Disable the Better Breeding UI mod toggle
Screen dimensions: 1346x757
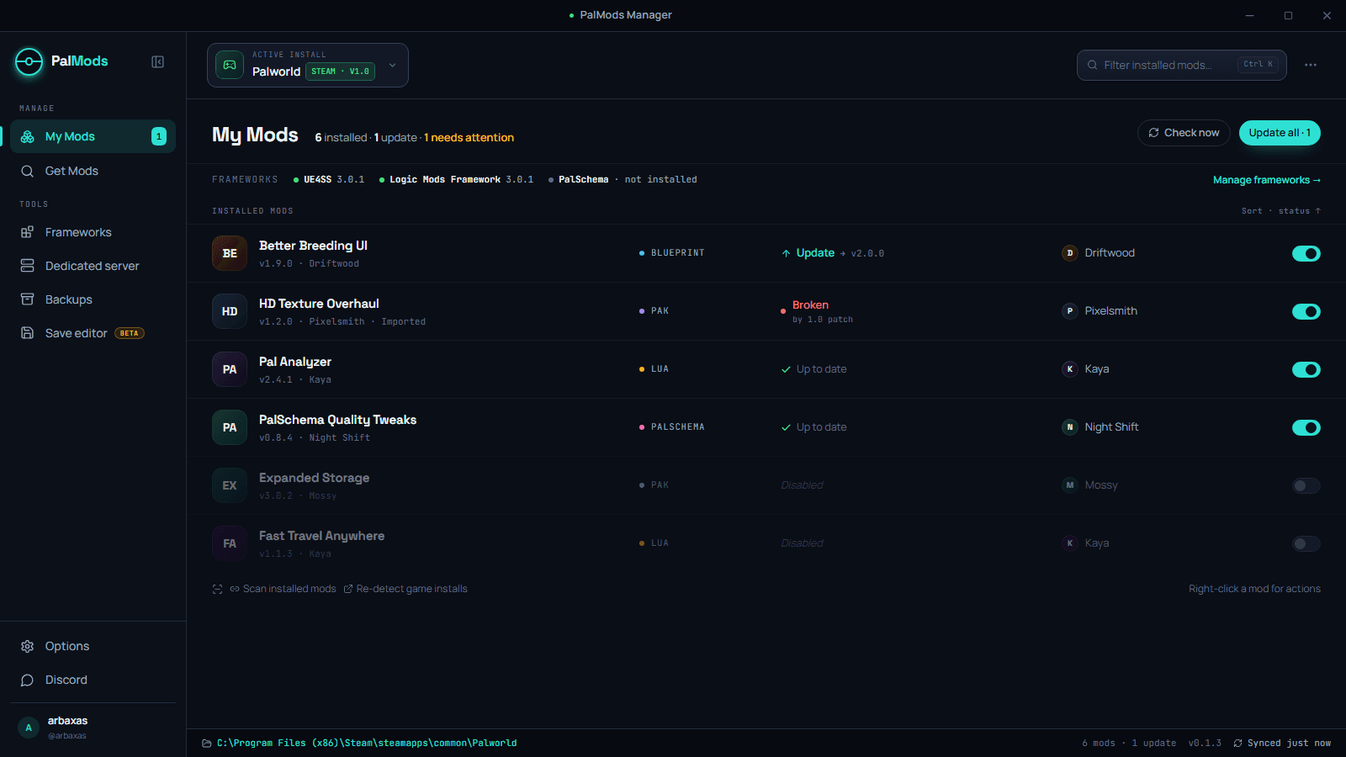click(x=1306, y=253)
